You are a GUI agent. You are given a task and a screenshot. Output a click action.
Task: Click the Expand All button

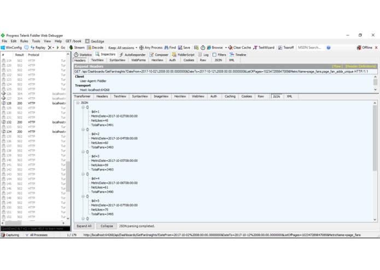pos(84,226)
